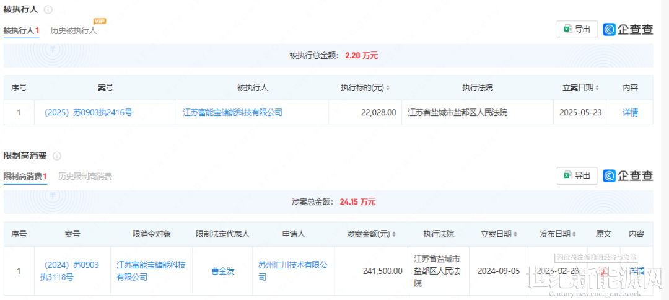Click 企查查 logo in 被执行人 section

click(x=627, y=29)
